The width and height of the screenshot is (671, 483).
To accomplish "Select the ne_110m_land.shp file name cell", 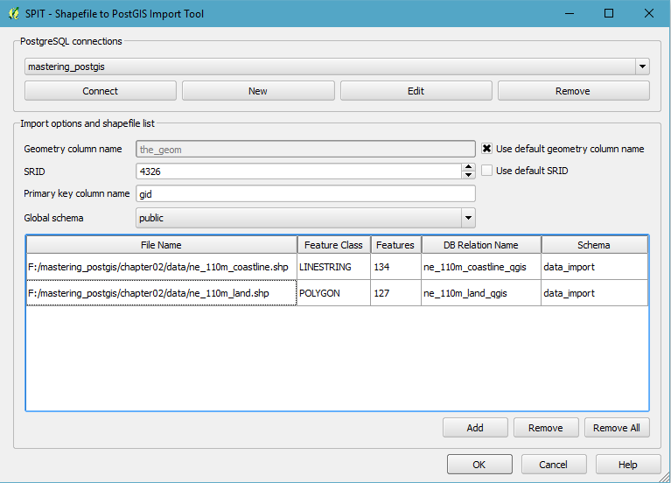I will [x=161, y=293].
